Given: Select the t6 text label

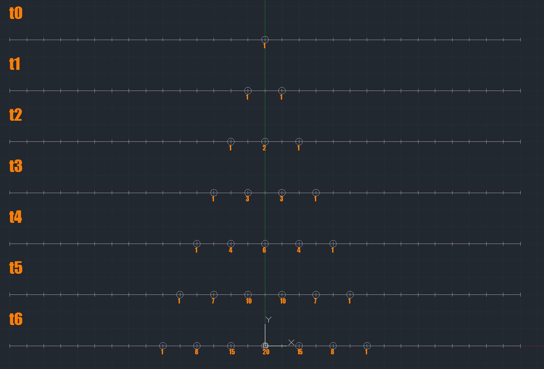Looking at the screenshot, I should point(16,319).
